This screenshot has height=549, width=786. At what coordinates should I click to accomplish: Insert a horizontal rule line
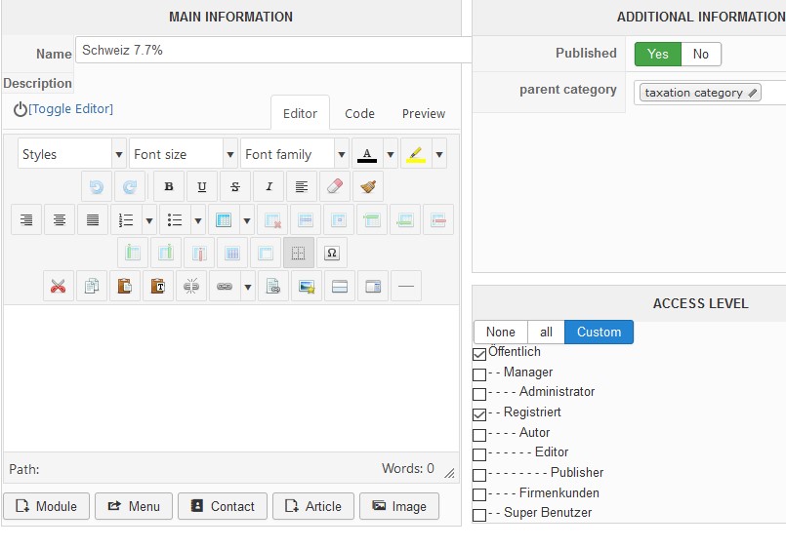tap(406, 287)
